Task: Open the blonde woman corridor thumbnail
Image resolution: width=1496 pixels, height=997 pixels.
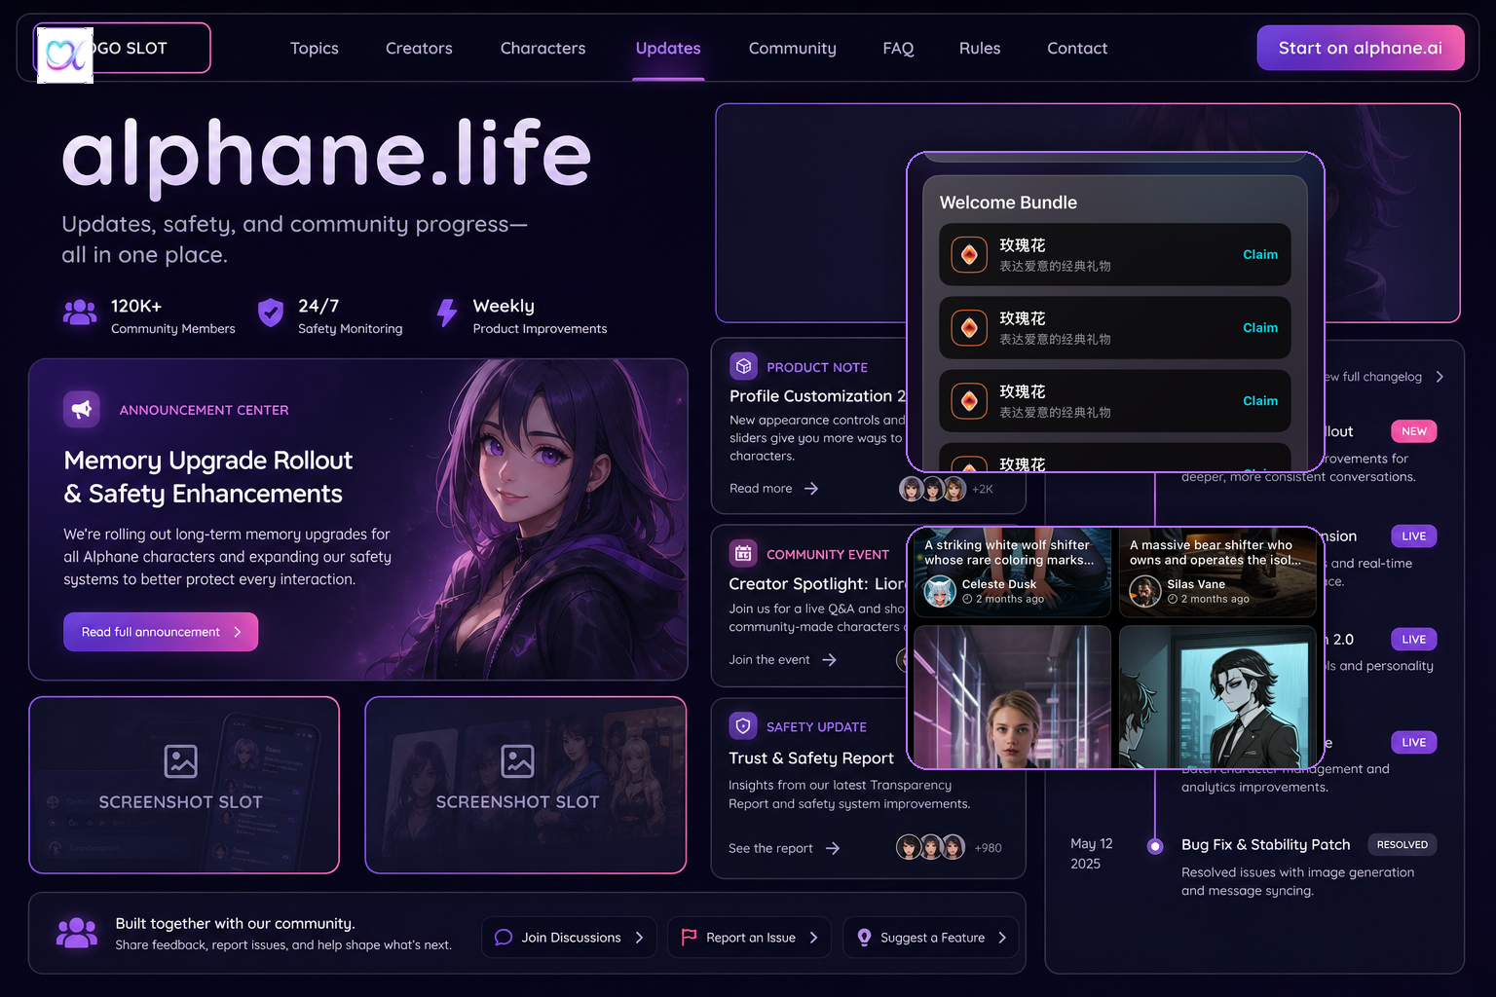Action: [1012, 697]
